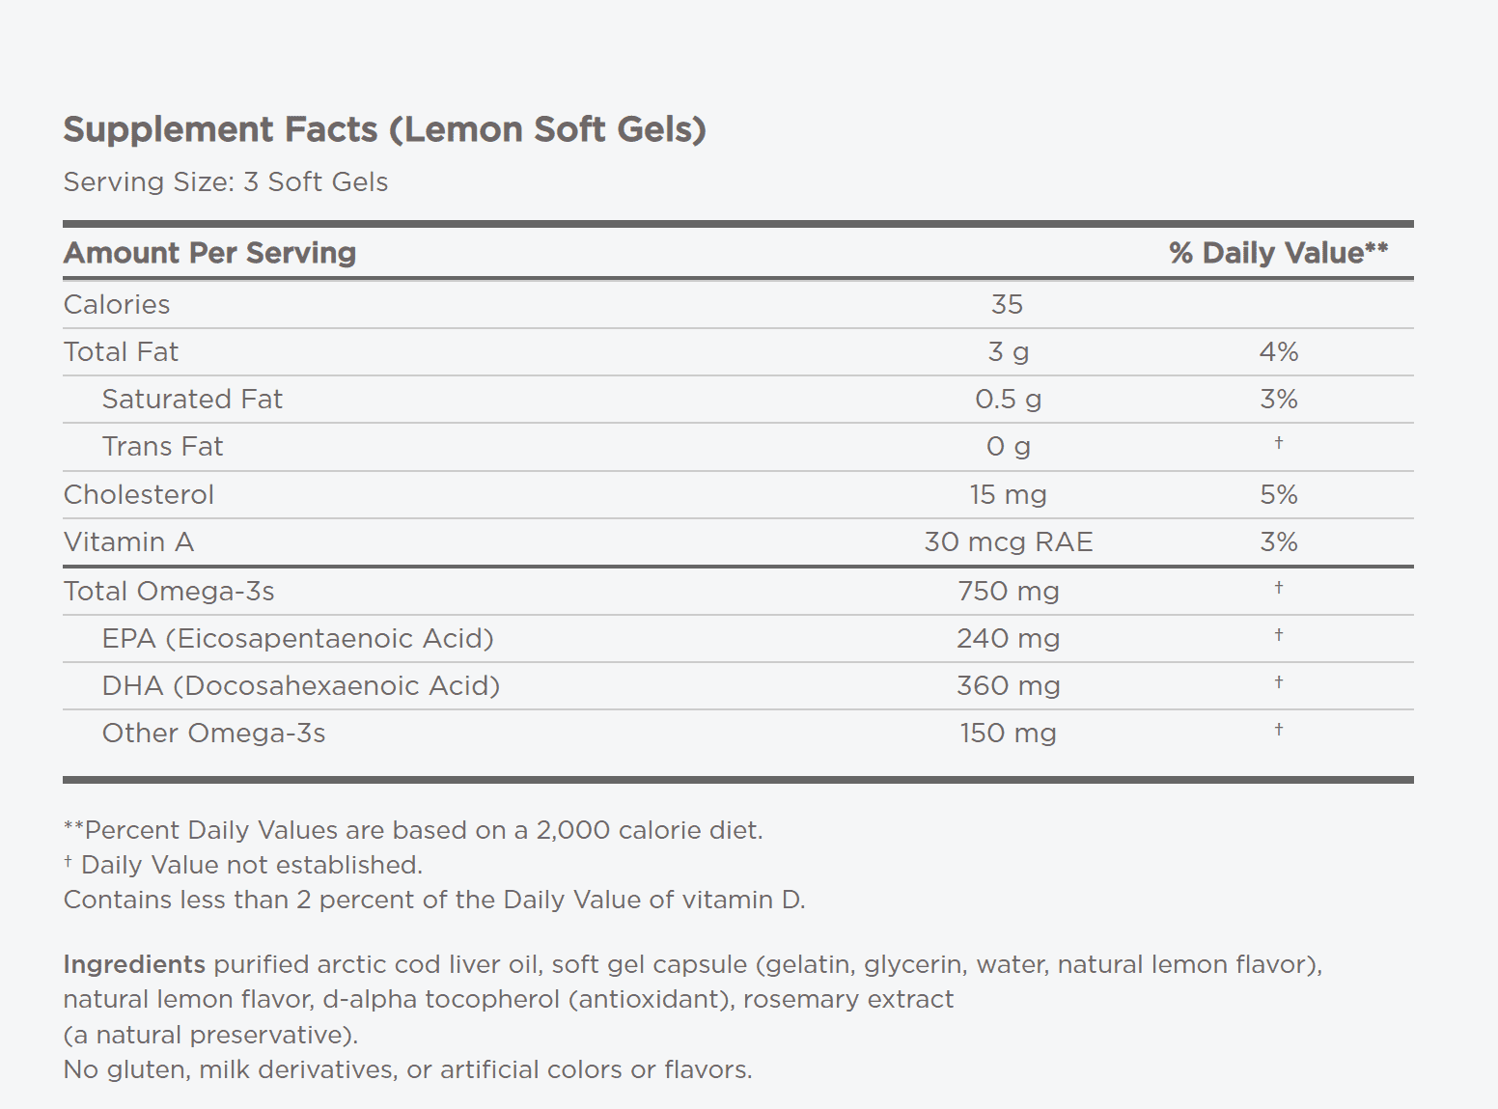Click the Supplement Facts (Lemon Soft Gels) heading
This screenshot has height=1109, width=1498.
click(x=384, y=129)
